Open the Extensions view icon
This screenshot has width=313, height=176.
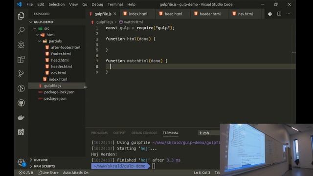click(21, 59)
